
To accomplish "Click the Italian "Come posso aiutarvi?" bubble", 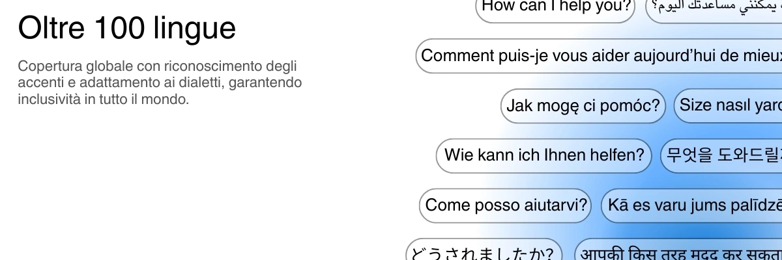I will pyautogui.click(x=506, y=205).
